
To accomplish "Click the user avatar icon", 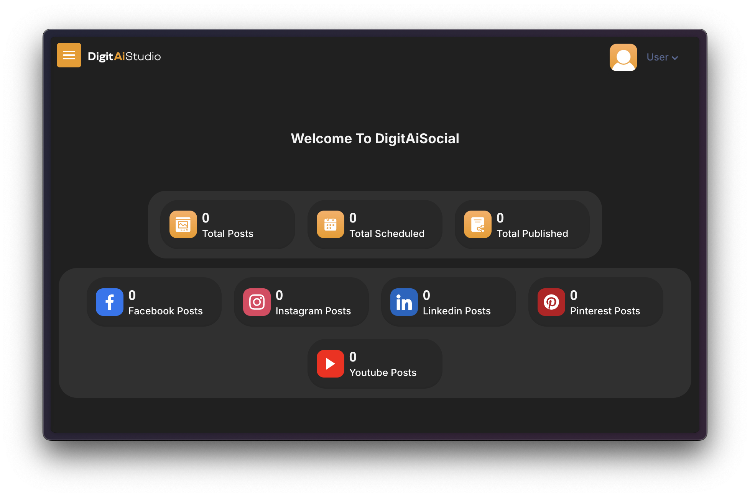I will click(x=623, y=57).
